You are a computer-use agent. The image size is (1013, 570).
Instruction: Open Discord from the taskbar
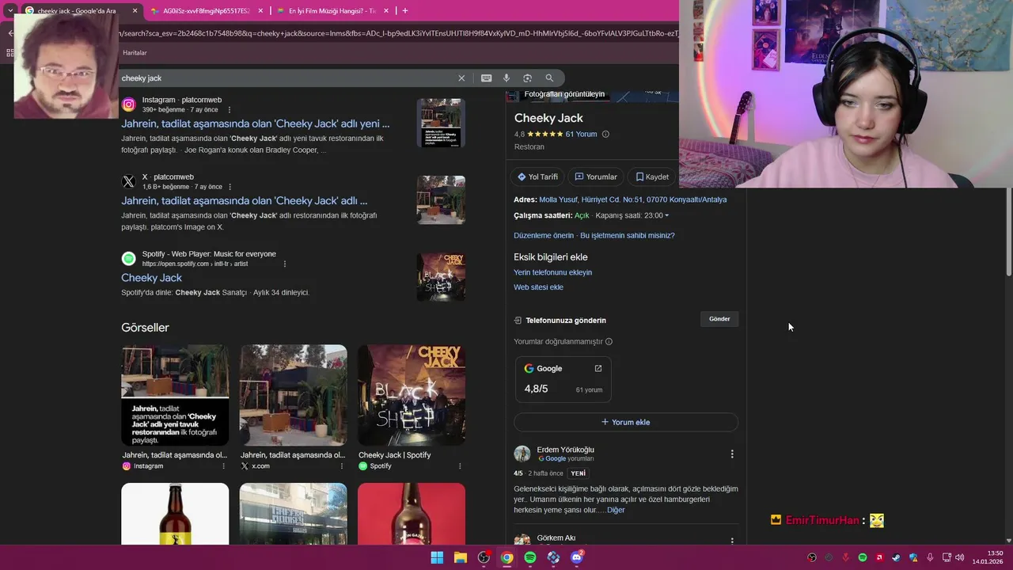coord(577,557)
